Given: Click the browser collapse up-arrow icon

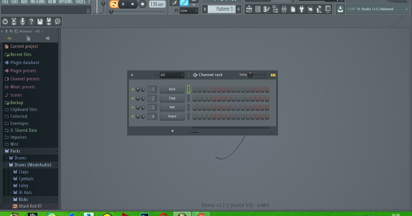Looking at the screenshot, I should click(x=6, y=31).
